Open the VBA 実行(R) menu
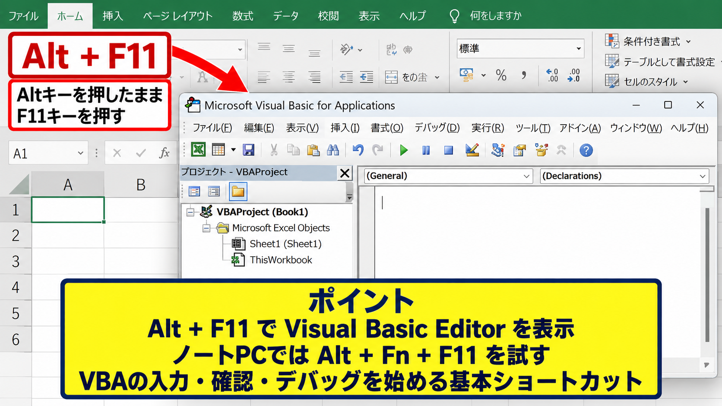722x406 pixels. pyautogui.click(x=488, y=128)
